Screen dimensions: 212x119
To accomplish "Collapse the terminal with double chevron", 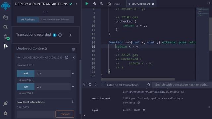I will 84,85.
